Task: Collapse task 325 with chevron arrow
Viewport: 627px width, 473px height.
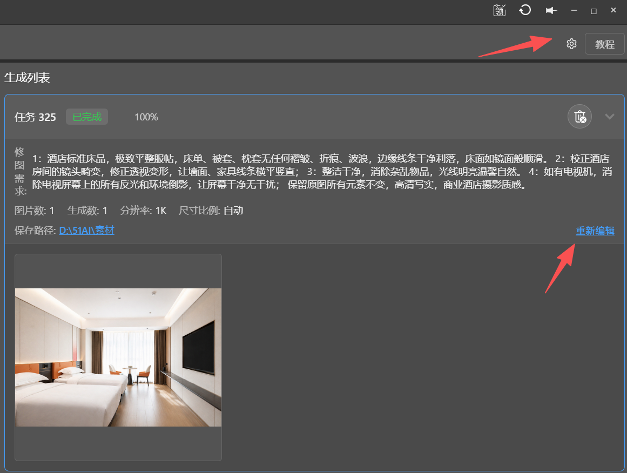Action: pyautogui.click(x=609, y=116)
